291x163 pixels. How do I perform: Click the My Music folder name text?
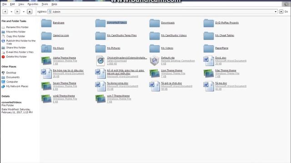[58, 48]
